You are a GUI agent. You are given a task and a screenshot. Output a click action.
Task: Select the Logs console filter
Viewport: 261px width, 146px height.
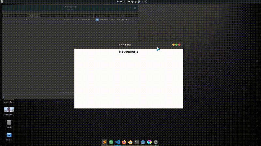tap(128, 19)
